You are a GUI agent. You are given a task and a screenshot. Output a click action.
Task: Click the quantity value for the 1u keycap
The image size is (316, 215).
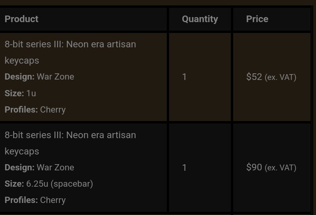point(184,77)
